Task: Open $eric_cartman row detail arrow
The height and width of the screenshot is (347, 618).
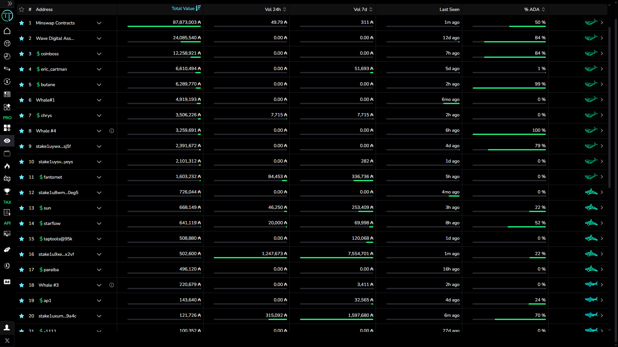Action: (x=602, y=69)
